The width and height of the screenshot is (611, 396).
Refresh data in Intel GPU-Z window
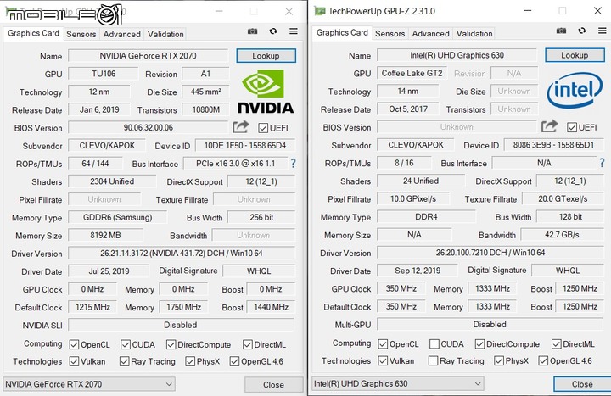point(582,31)
